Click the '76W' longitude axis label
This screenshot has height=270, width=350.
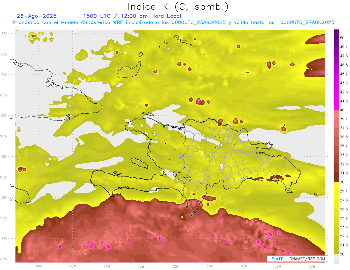38,266
